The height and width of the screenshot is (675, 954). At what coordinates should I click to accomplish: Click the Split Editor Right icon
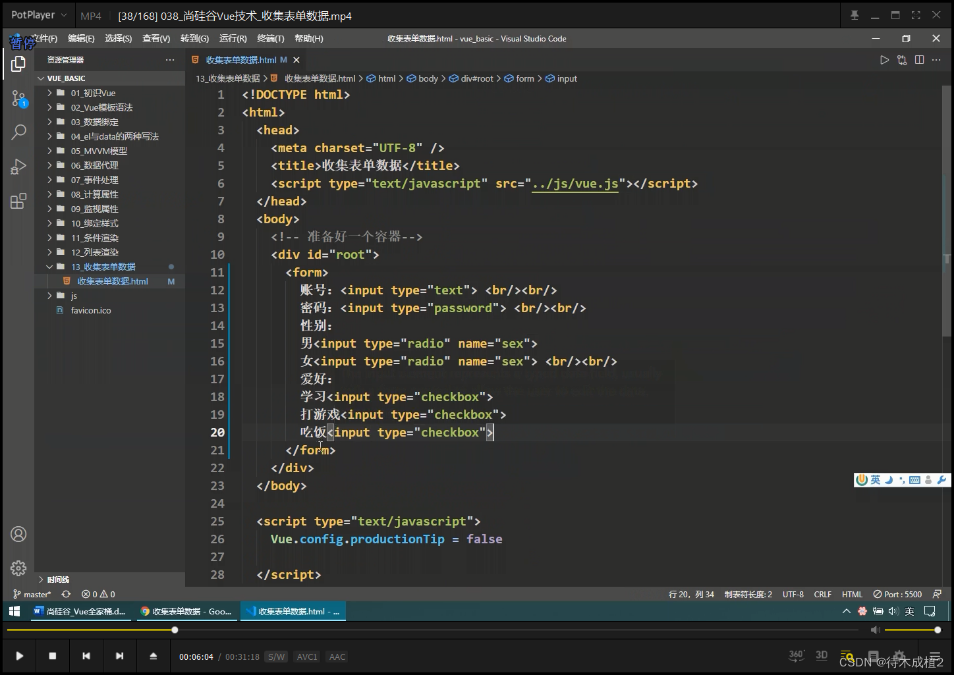pos(920,60)
